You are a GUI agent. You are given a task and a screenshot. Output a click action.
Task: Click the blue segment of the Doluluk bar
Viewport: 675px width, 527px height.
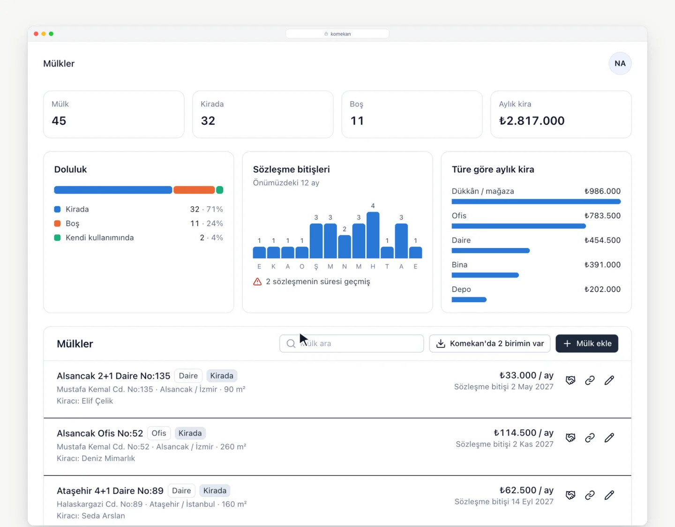(x=113, y=190)
